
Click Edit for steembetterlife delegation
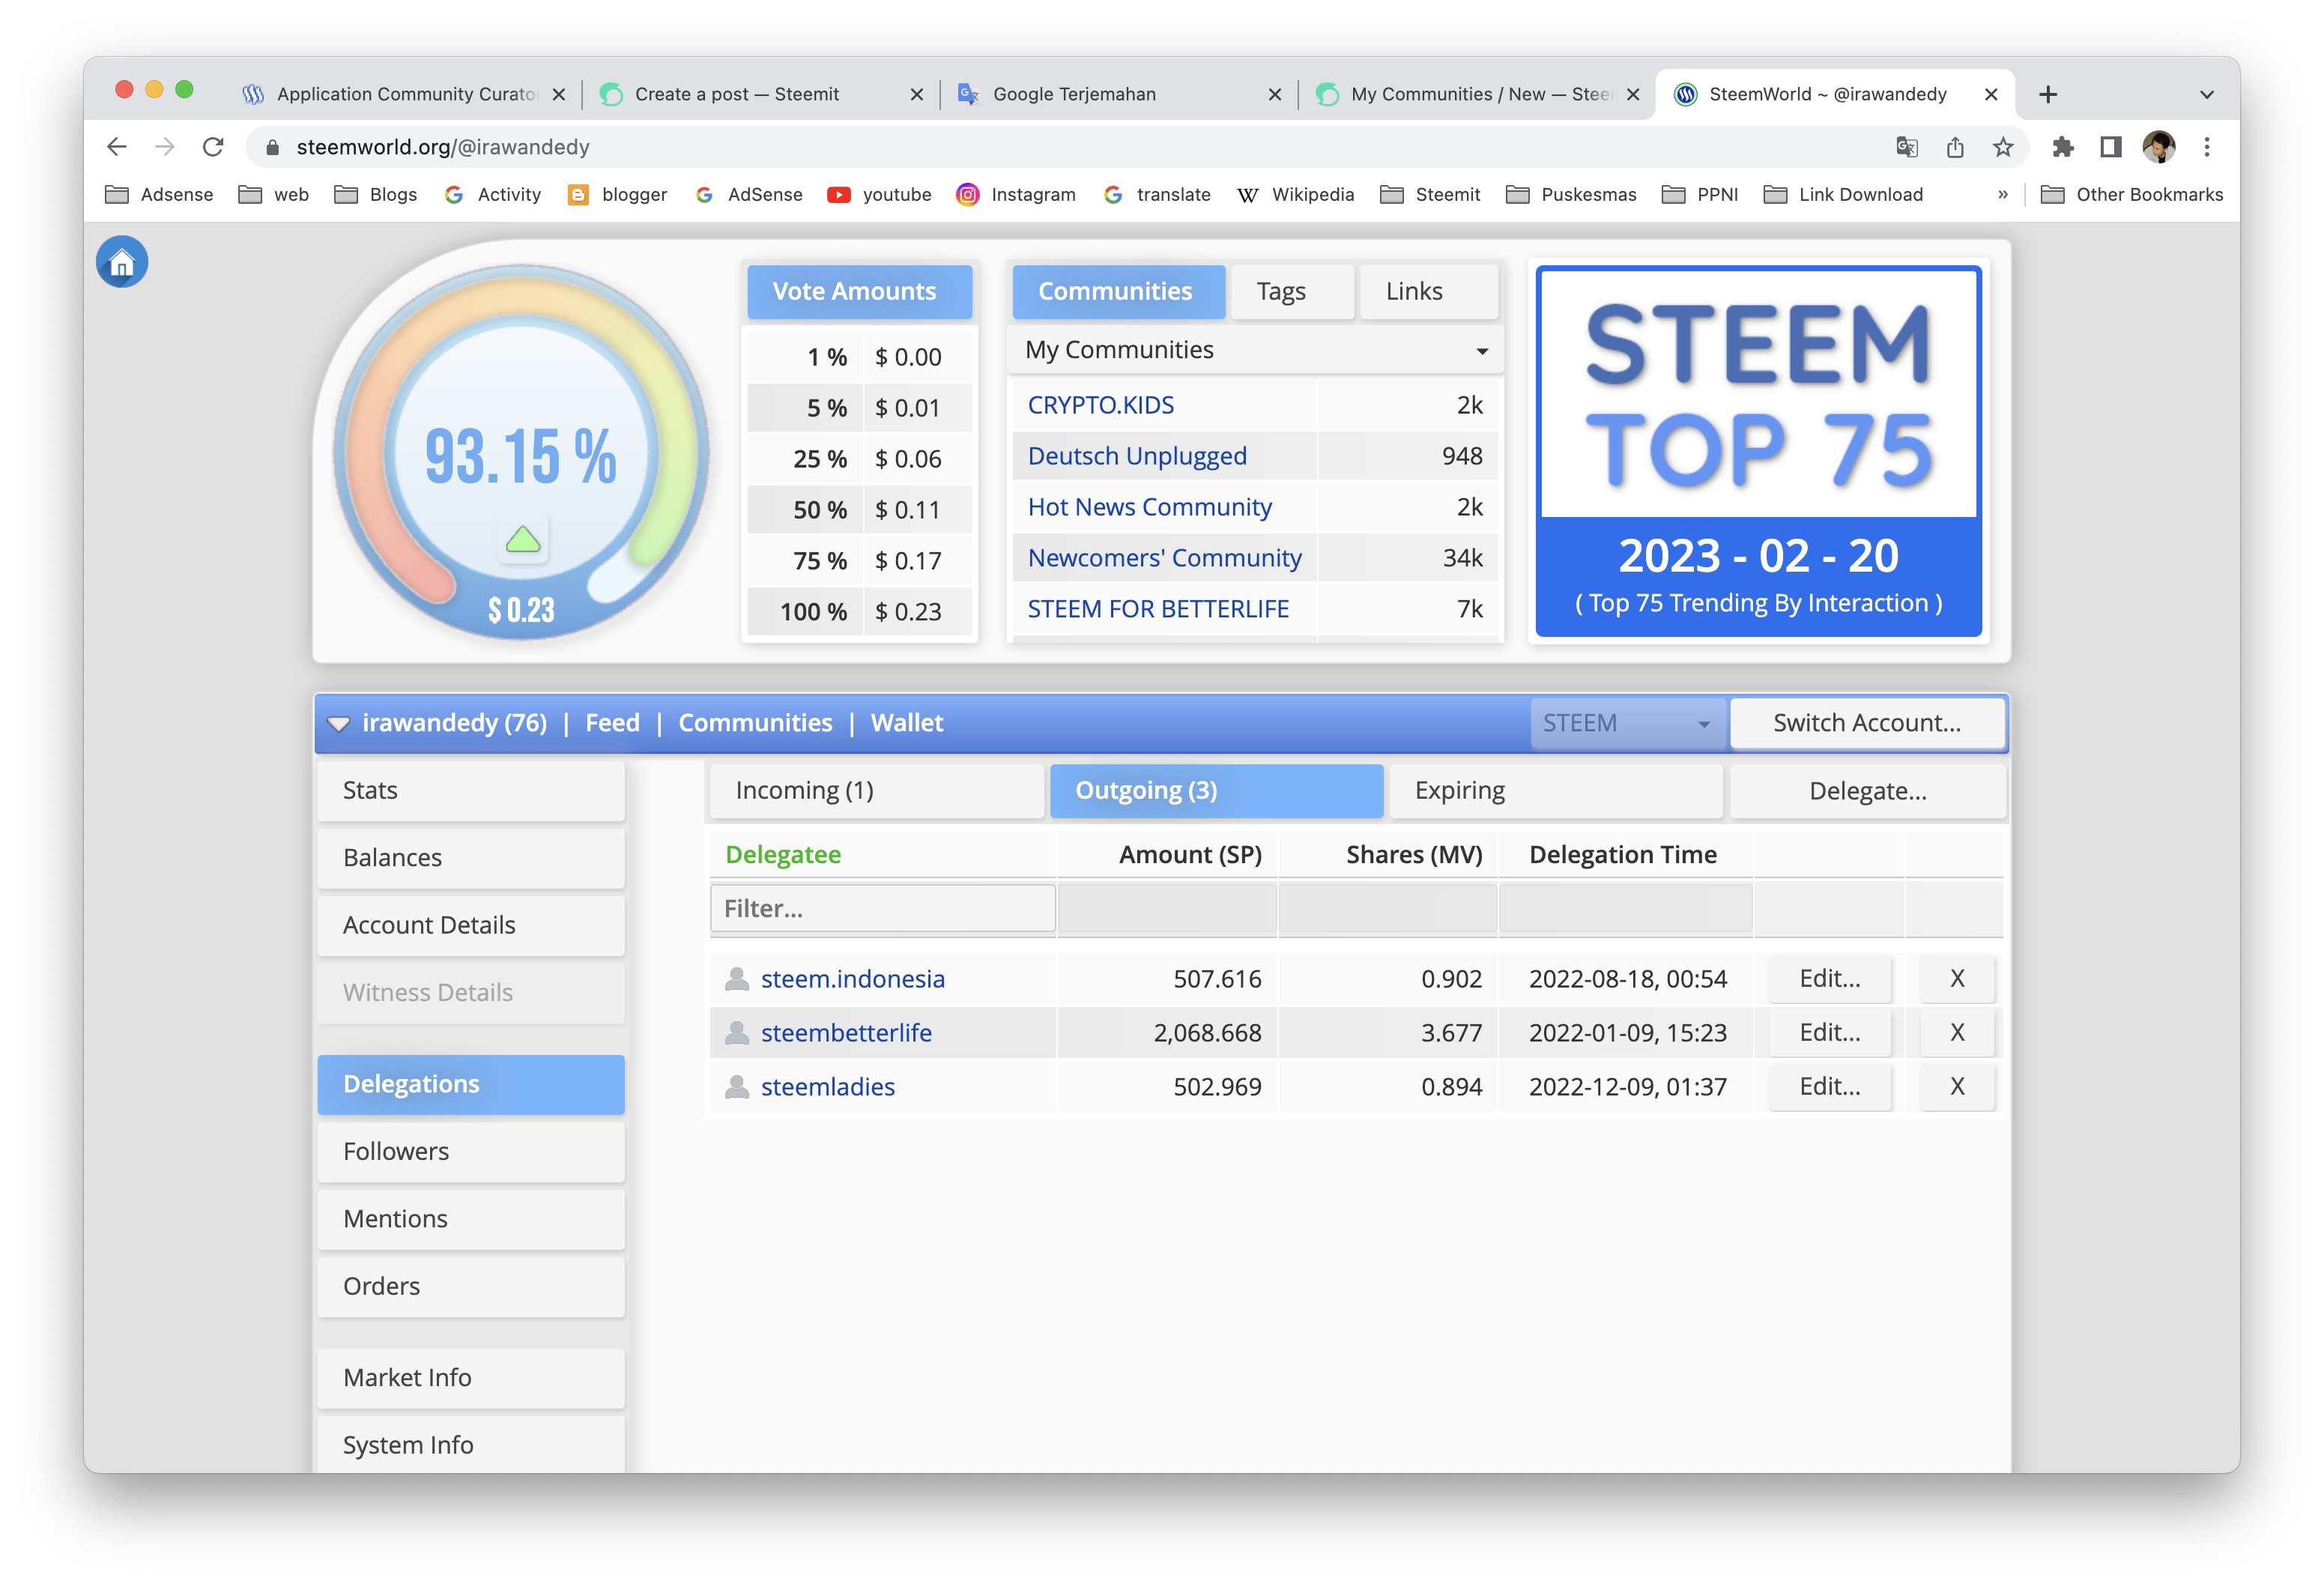click(x=1829, y=1033)
